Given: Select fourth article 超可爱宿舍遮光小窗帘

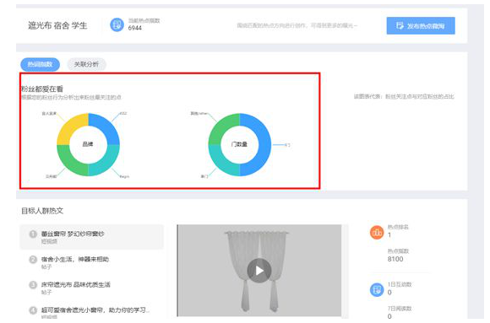Looking at the screenshot, I should click(x=91, y=312).
